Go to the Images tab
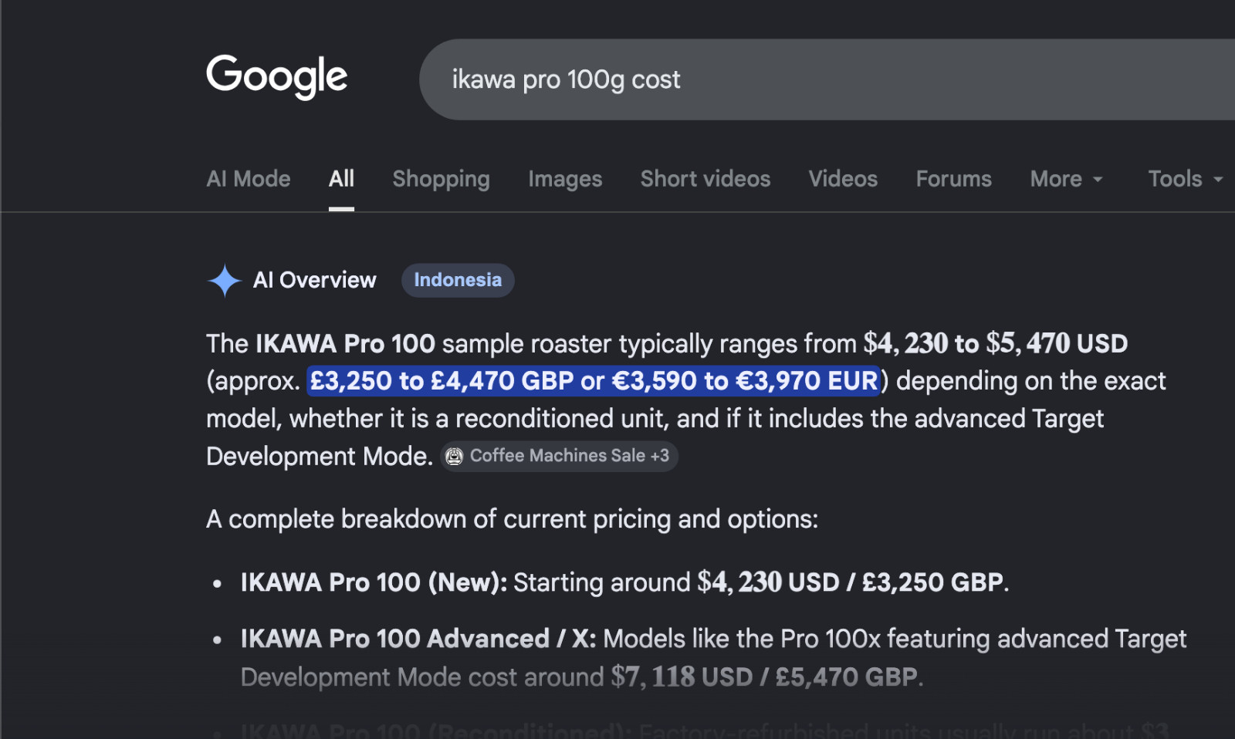The width and height of the screenshot is (1235, 739). (565, 179)
